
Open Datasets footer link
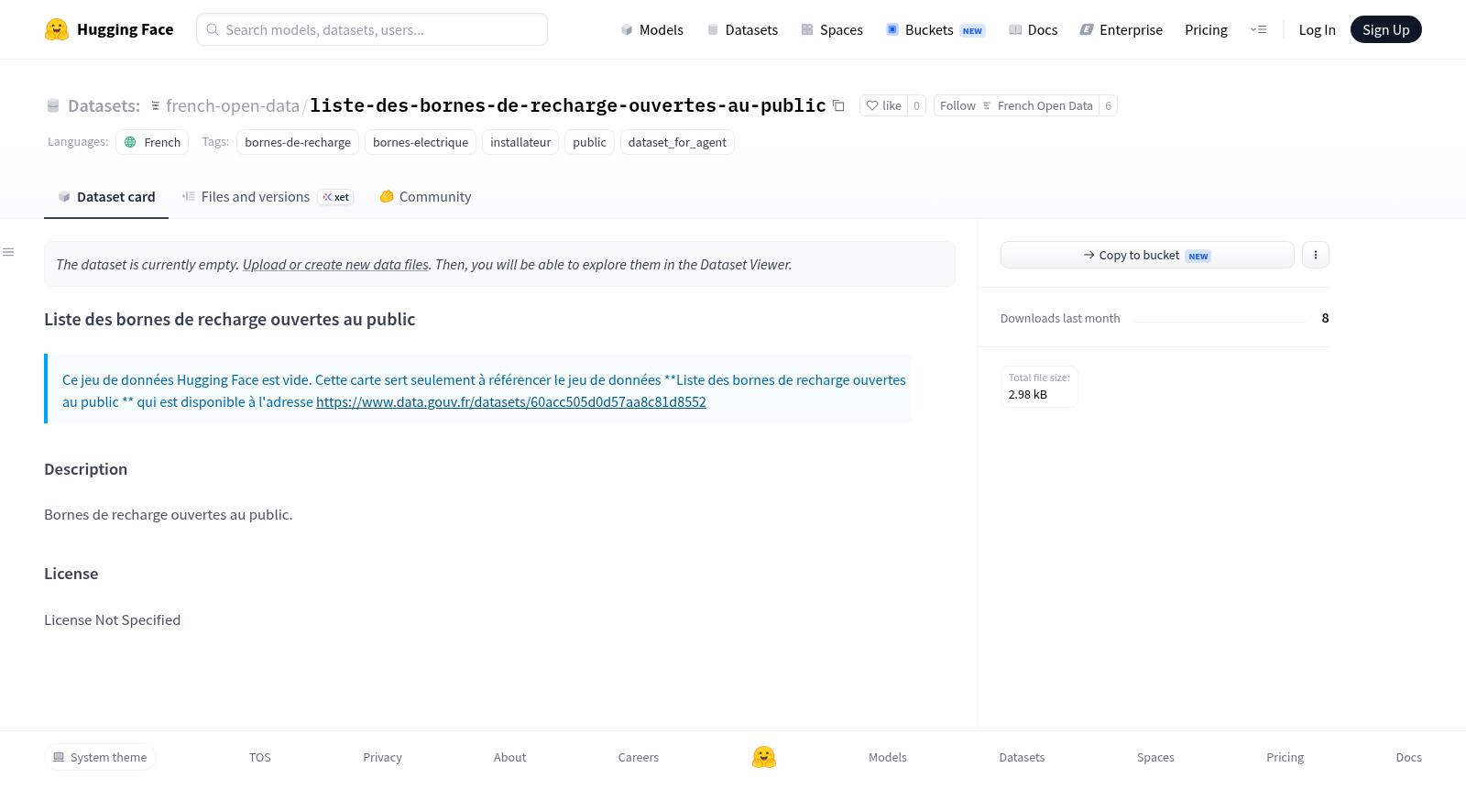(1022, 757)
